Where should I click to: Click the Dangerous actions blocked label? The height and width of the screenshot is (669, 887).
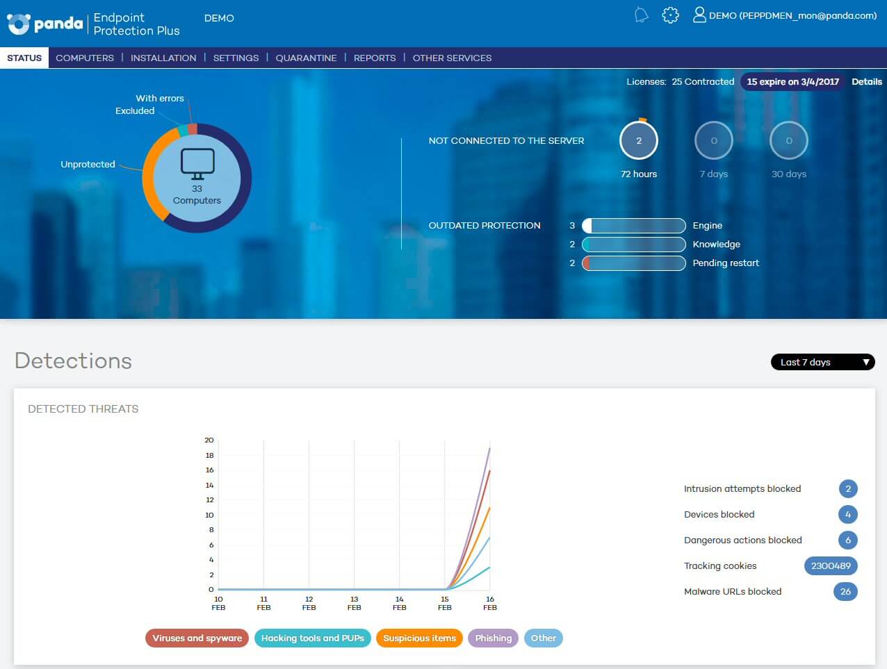(743, 540)
